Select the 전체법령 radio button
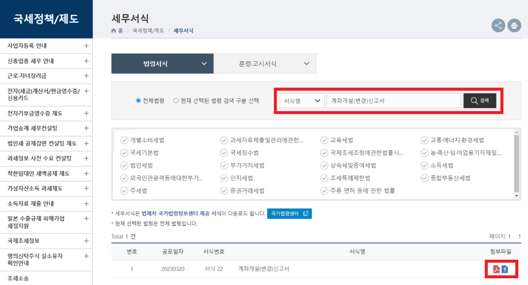Viewport: 528px width, 285px height. click(138, 101)
